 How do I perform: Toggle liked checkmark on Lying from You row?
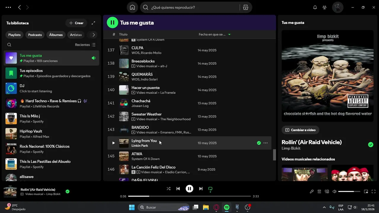[259, 143]
